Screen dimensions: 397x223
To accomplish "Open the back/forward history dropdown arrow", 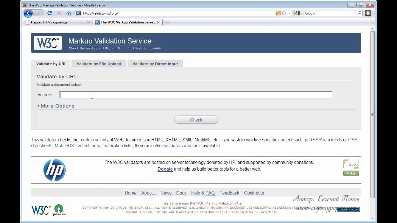I will pos(42,13).
